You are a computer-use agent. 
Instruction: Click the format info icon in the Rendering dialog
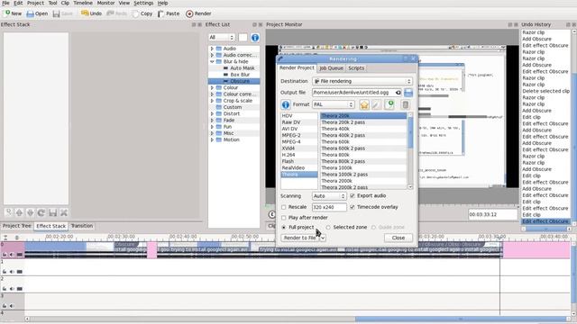point(286,104)
